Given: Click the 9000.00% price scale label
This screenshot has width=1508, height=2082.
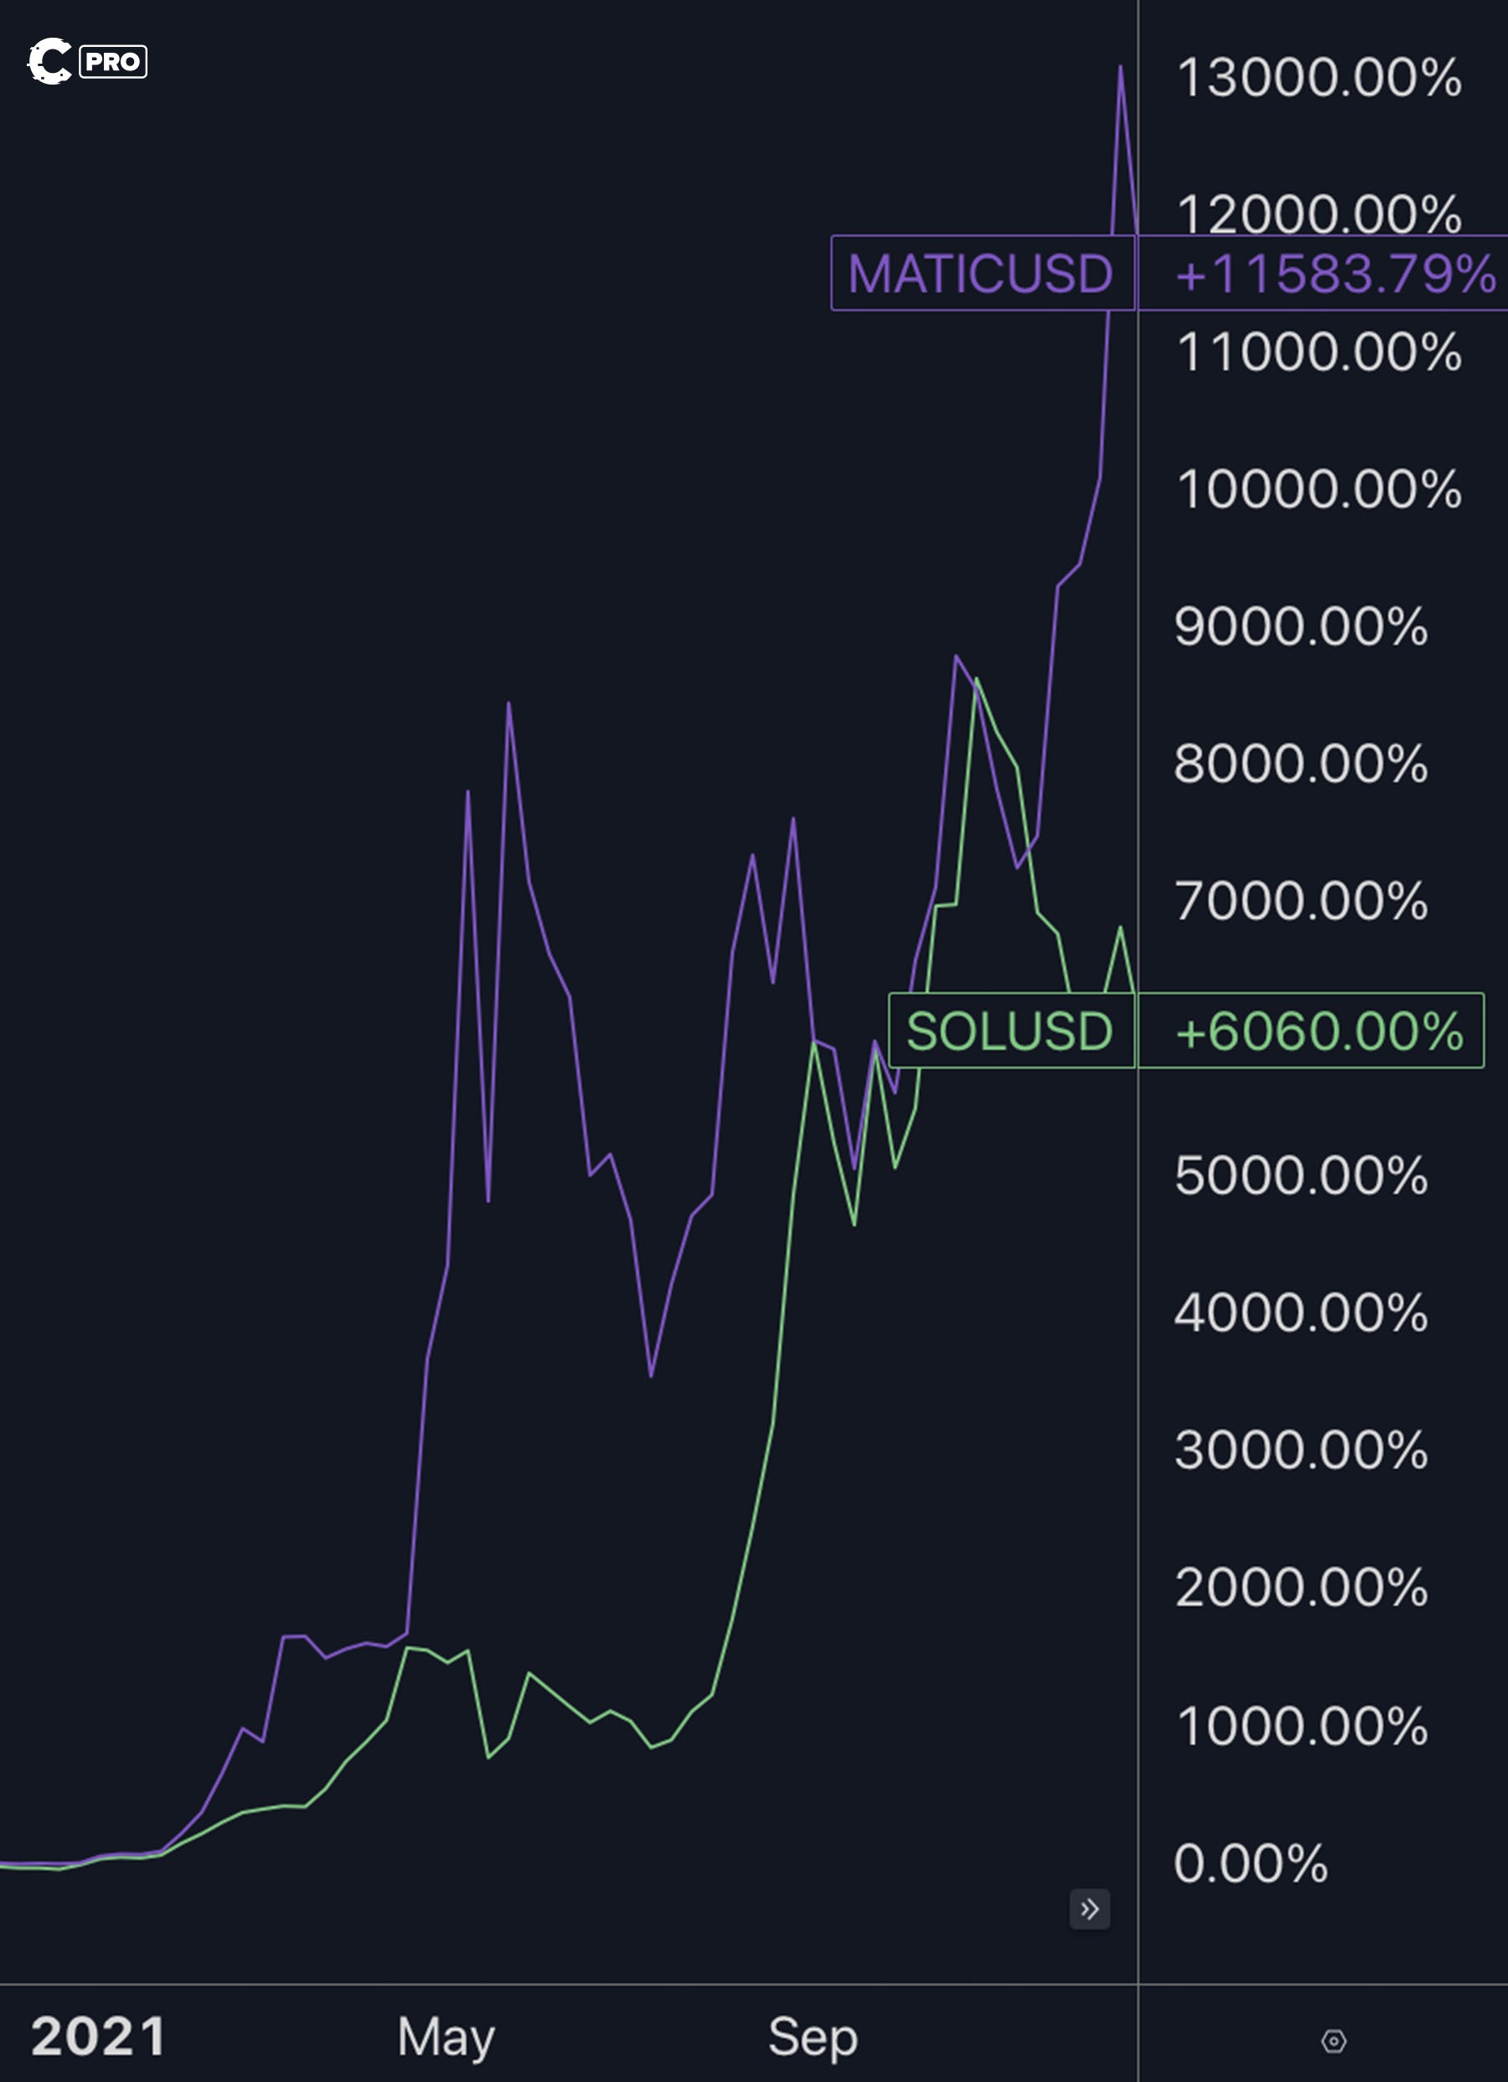Looking at the screenshot, I should click(1301, 626).
